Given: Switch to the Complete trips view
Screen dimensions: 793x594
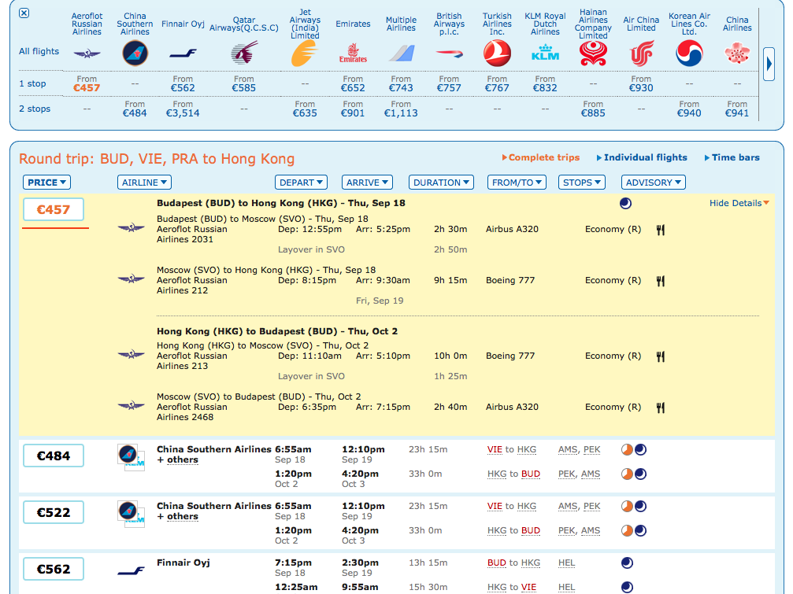Looking at the screenshot, I should (541, 157).
